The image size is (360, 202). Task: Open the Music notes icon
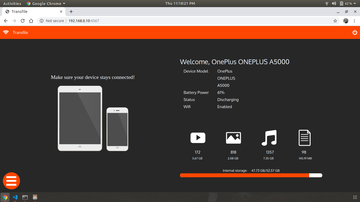coord(269,138)
